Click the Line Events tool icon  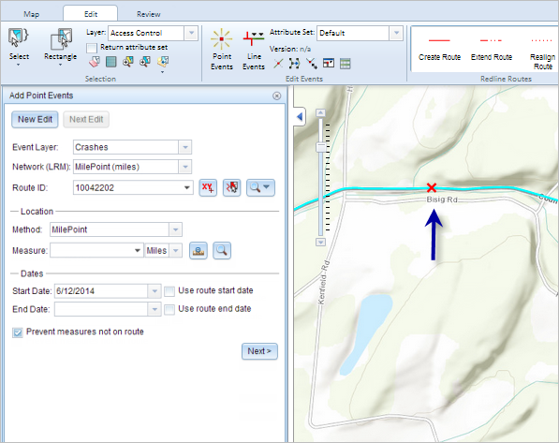(253, 38)
